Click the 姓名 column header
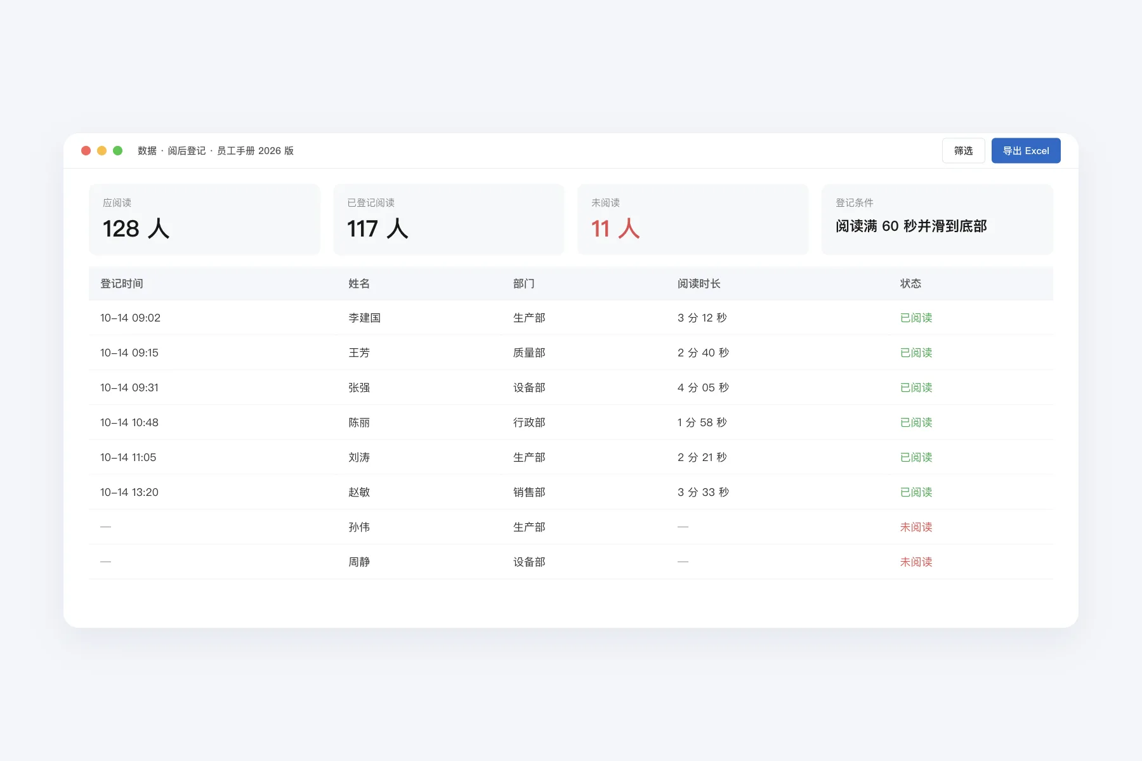 (359, 283)
